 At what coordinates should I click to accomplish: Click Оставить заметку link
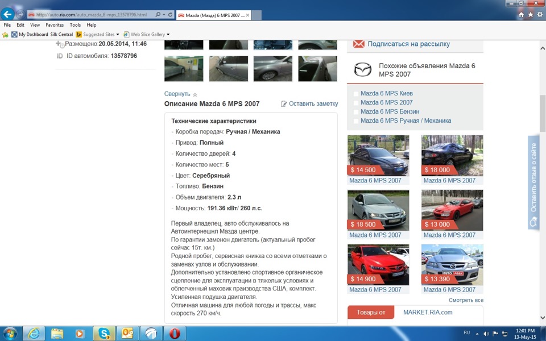tap(313, 103)
